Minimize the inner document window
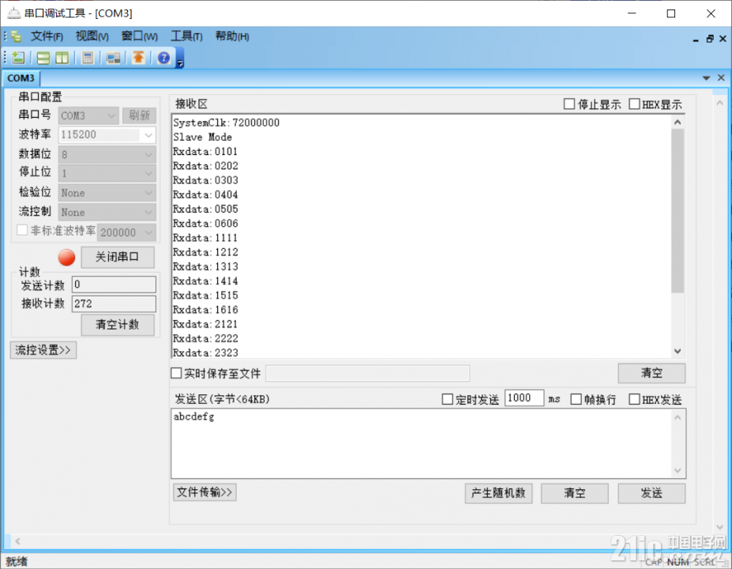Viewport: 732px width, 569px height. (x=696, y=40)
